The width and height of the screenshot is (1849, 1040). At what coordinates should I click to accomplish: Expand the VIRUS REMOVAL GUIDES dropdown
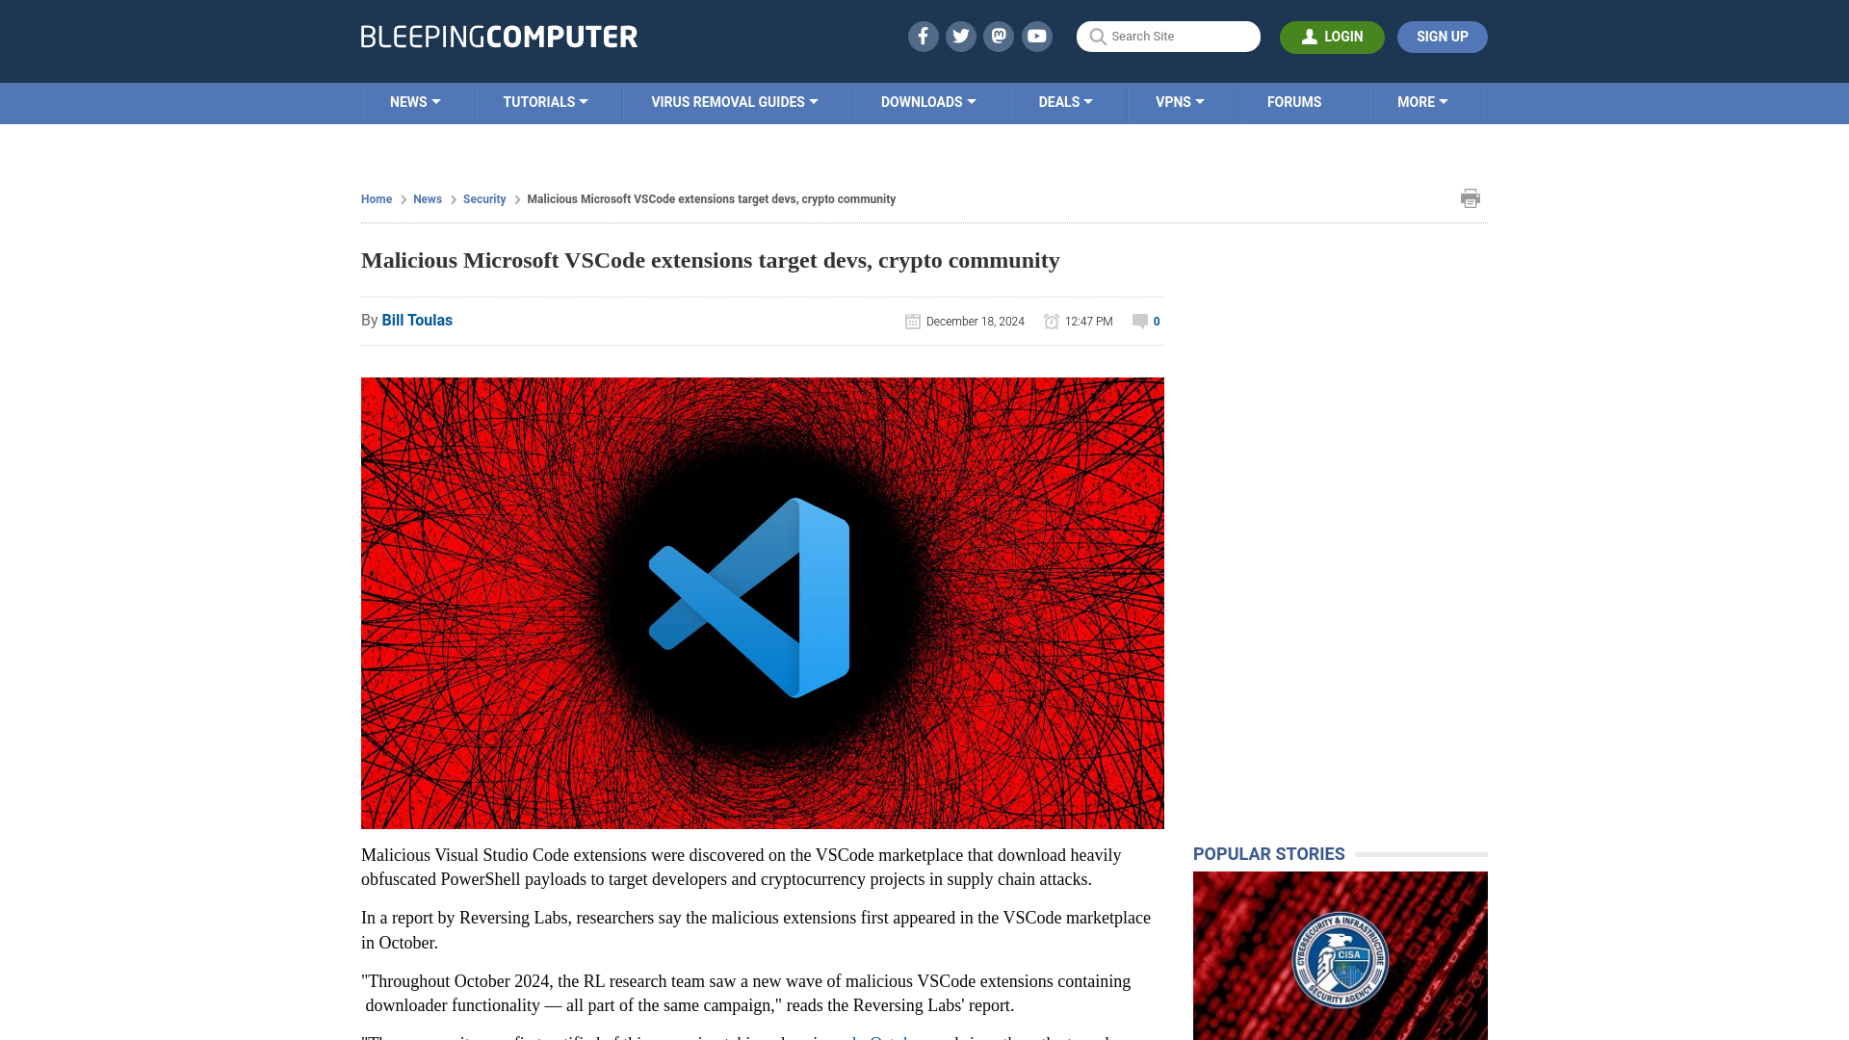coord(734,103)
